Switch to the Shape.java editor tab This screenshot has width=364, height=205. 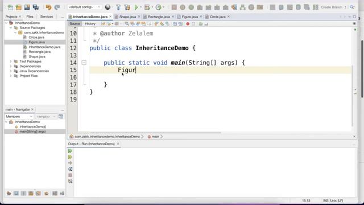click(127, 17)
